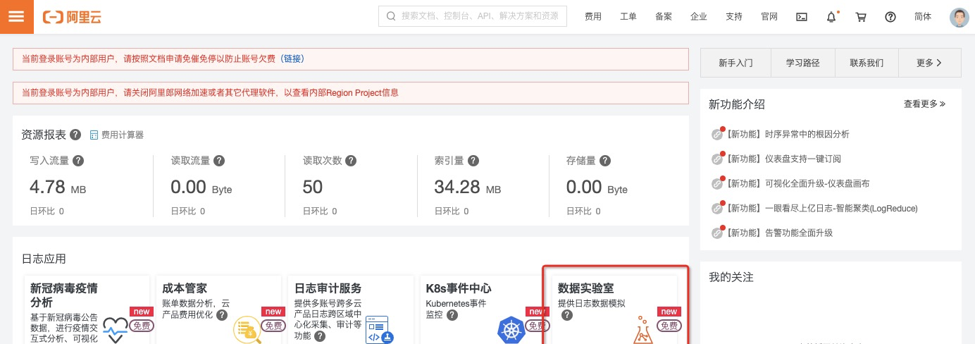Open the 链接 link in warning banner
Screen dimensions: 975x344
pos(292,59)
